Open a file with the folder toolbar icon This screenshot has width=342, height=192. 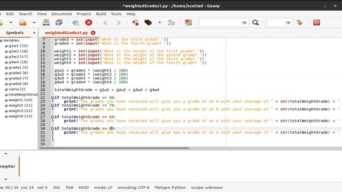(x=22, y=22)
